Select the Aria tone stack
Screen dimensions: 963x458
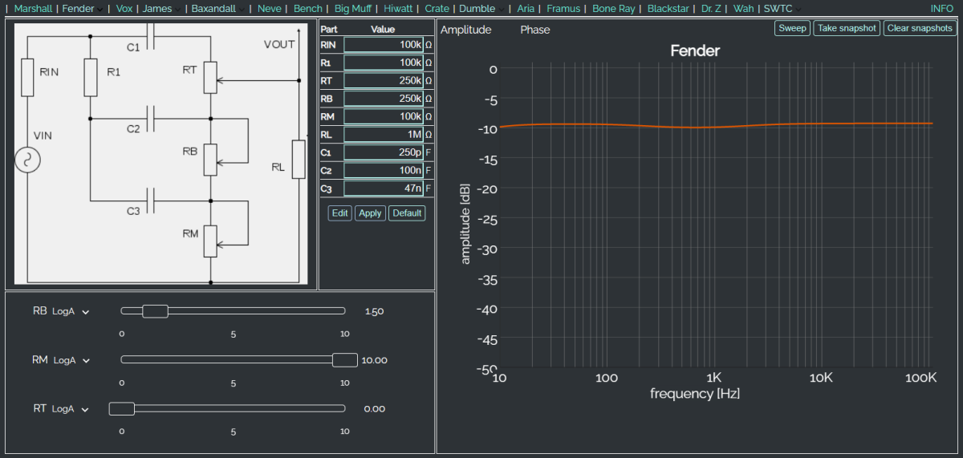tap(526, 9)
